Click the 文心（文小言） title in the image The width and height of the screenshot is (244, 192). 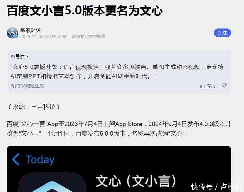(x=136, y=181)
